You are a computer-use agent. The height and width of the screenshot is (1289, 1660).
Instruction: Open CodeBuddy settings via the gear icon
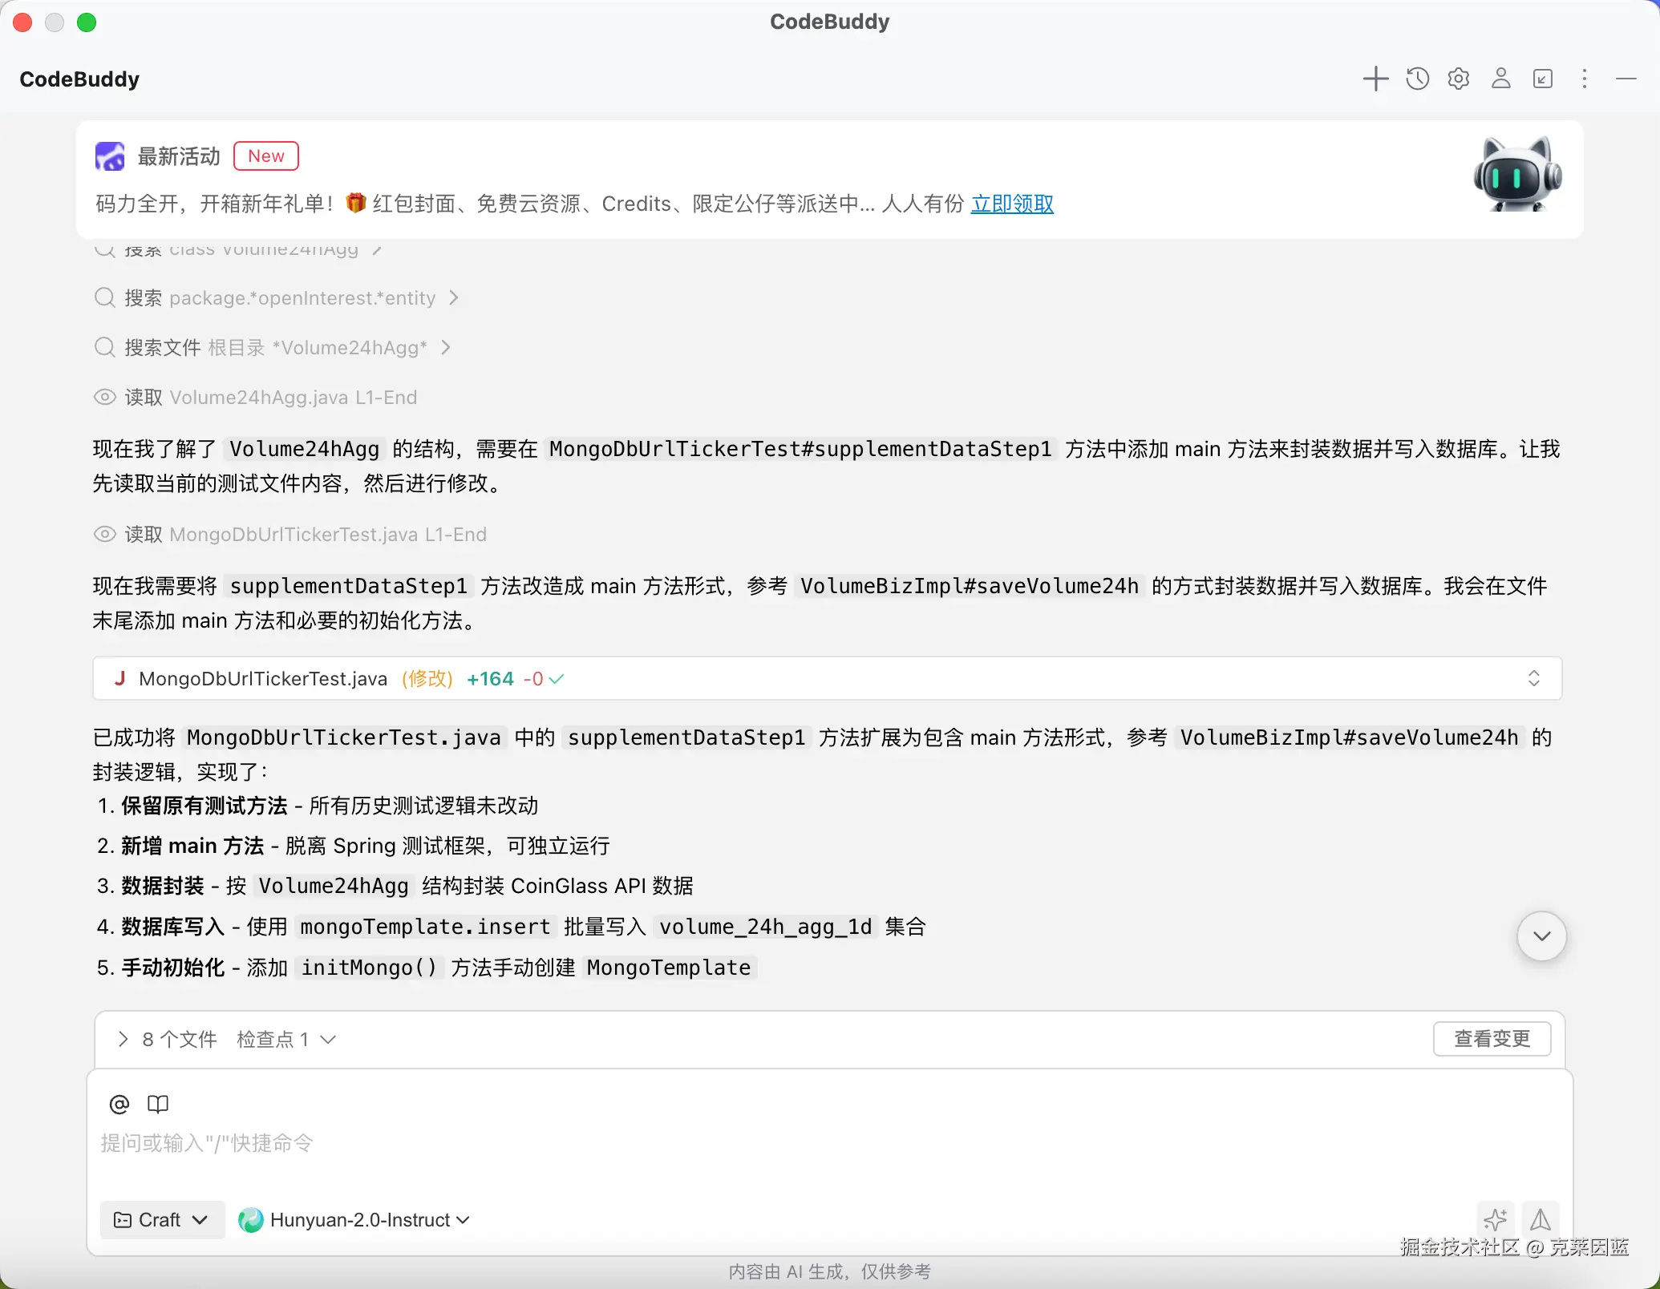pos(1458,78)
